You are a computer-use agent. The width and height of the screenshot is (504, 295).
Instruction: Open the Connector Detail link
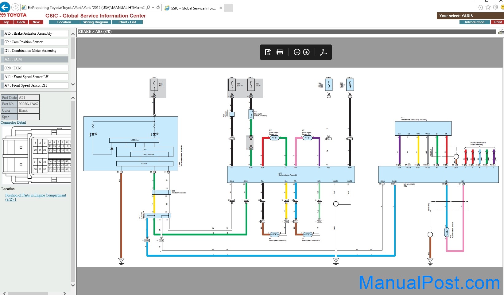[13, 122]
